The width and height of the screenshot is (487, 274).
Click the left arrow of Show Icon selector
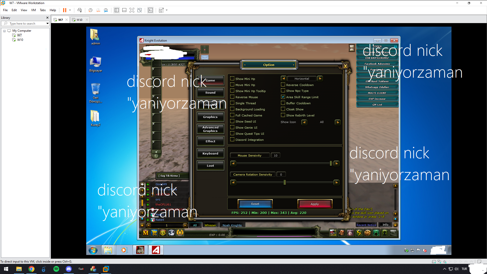coord(304,122)
